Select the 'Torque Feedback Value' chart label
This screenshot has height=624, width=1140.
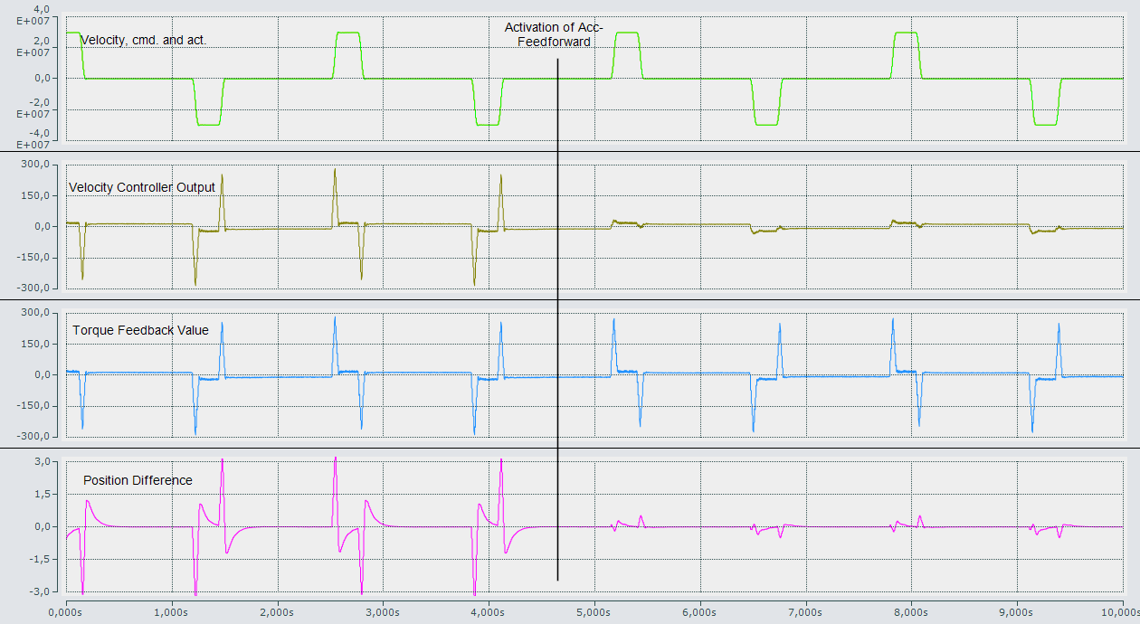140,330
